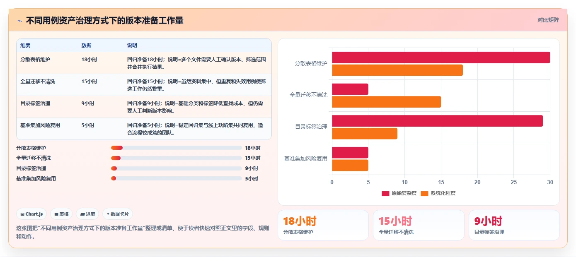
Task: Click the red 原始复杂度 bar for 分散表格维护
Action: [x=441, y=58]
